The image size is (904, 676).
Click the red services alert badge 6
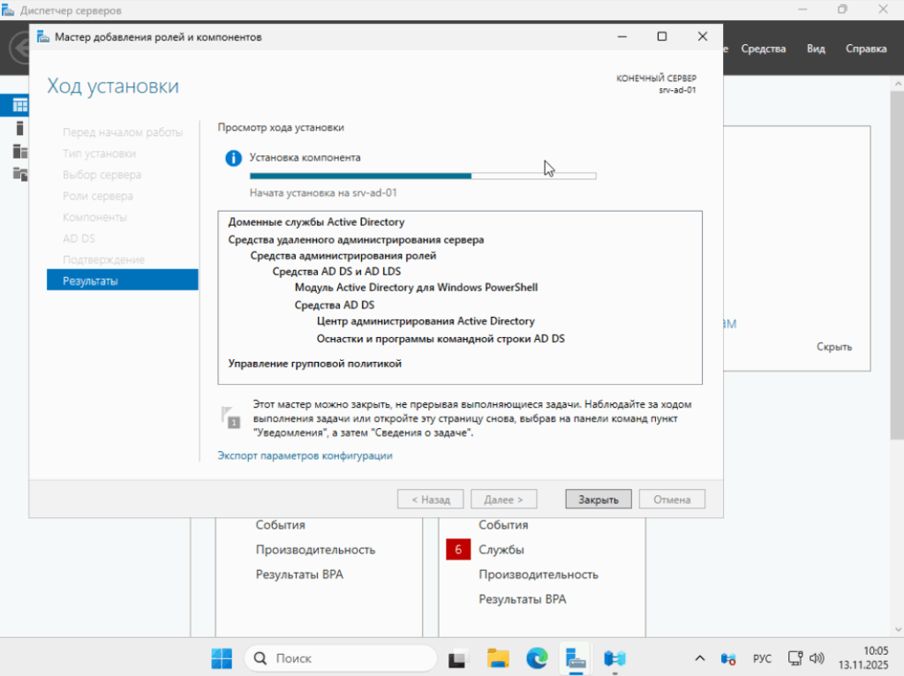(458, 550)
